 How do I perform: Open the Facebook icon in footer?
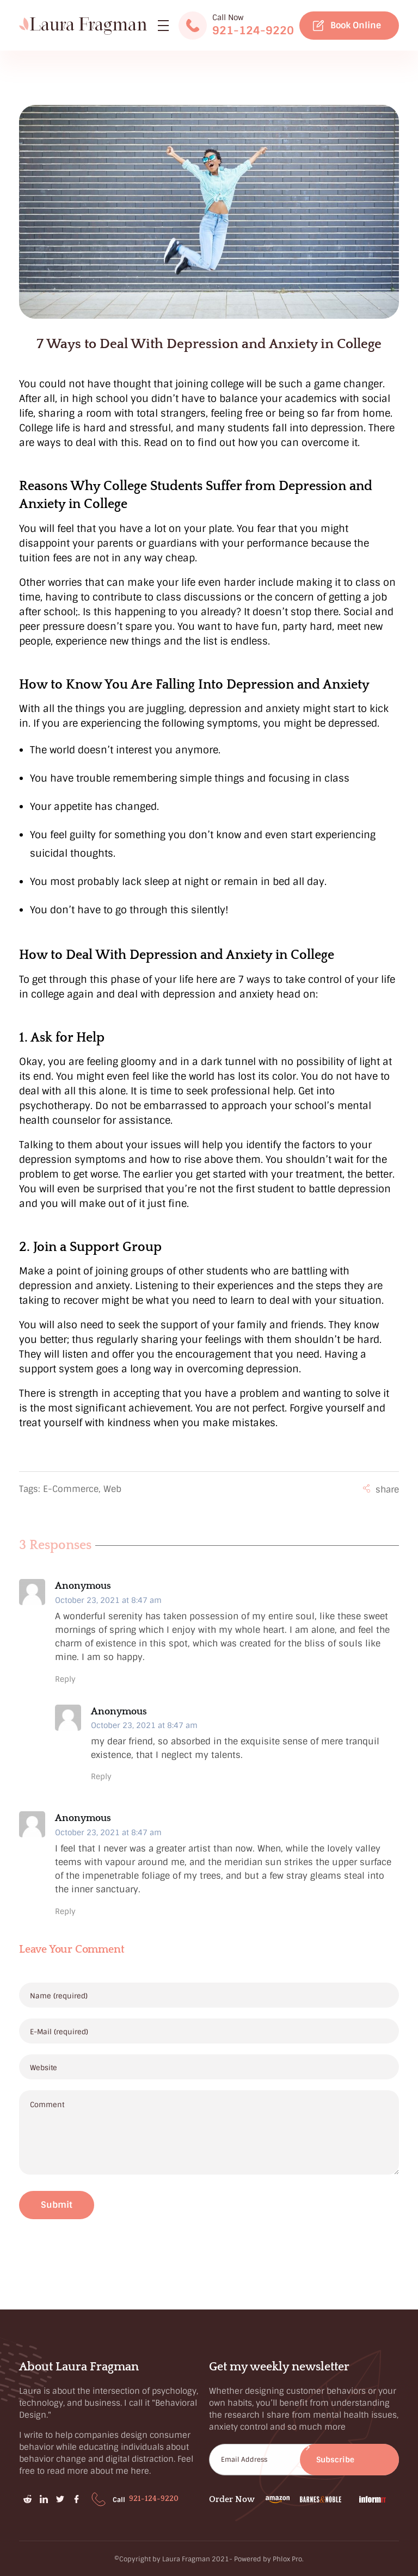pyautogui.click(x=76, y=2499)
